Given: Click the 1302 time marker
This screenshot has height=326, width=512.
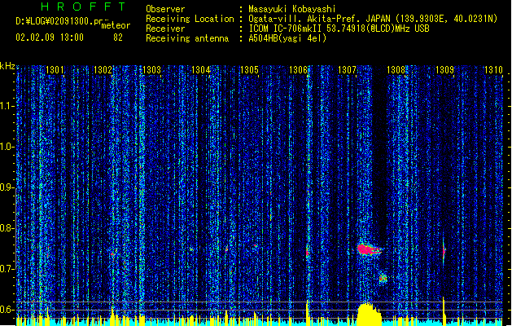Looking at the screenshot, I should (103, 70).
